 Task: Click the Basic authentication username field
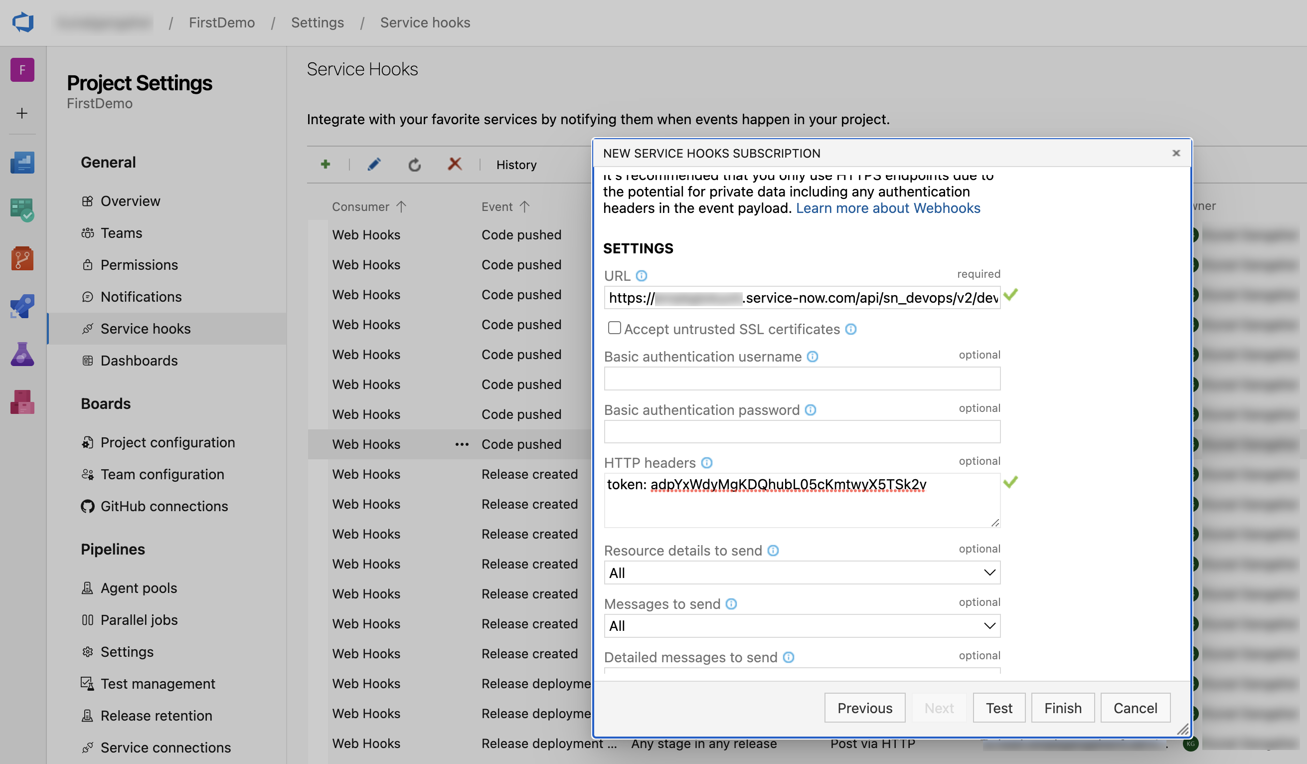[802, 379]
